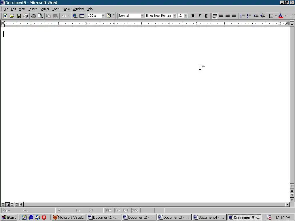Toggle TRK track changes in status bar
Screen dimensions: 295x221
(118, 210)
